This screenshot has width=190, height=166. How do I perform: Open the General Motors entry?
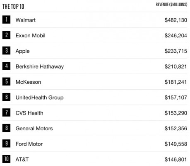[34, 129]
